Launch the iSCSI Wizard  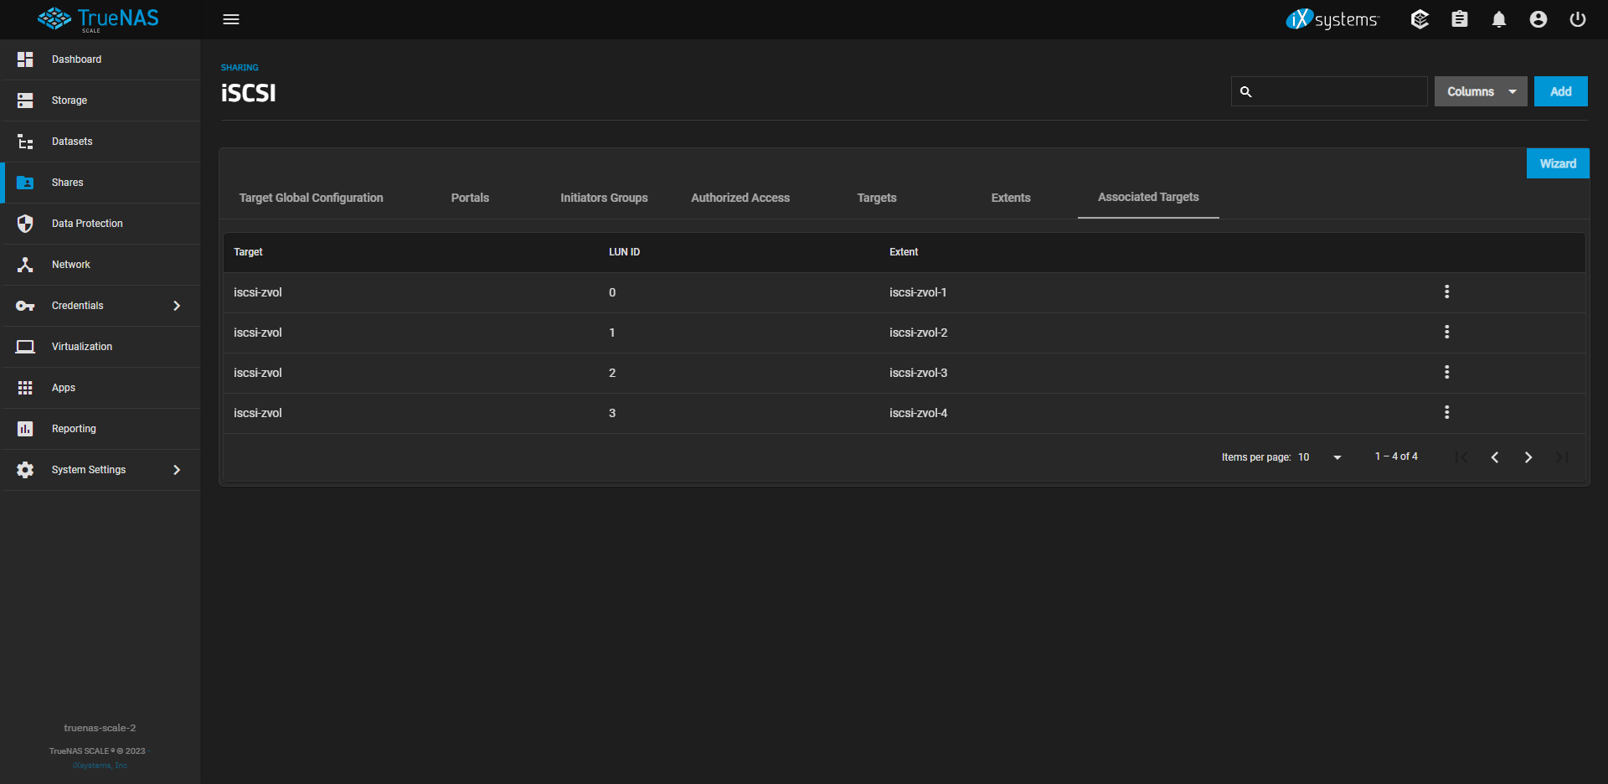coord(1557,164)
